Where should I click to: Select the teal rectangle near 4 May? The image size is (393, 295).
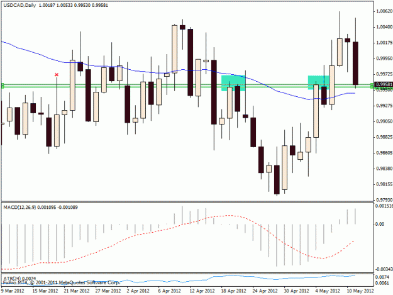318,82
